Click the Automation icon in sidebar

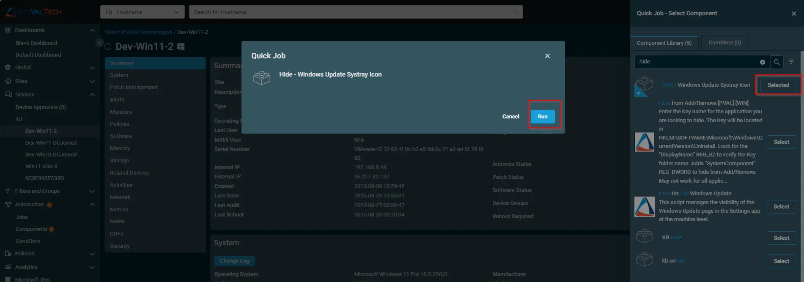(x=8, y=204)
